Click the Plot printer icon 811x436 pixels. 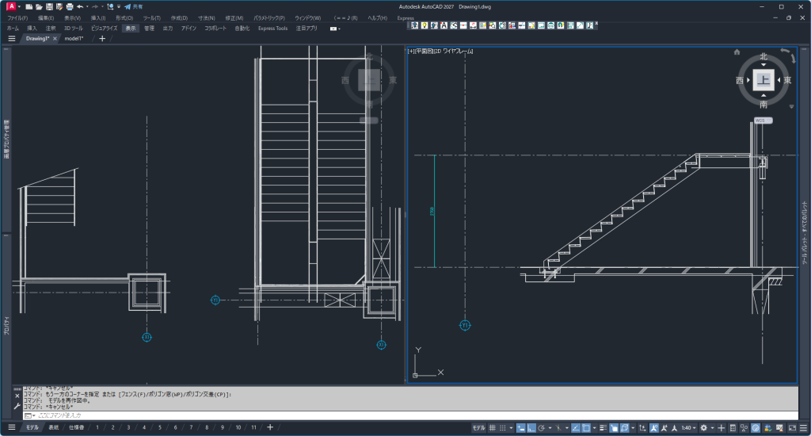[69, 6]
